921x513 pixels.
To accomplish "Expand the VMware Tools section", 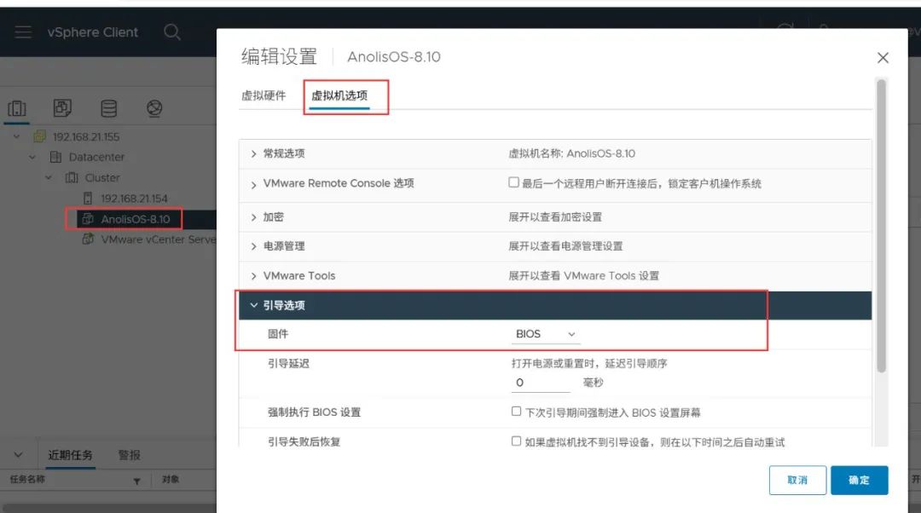I will (253, 276).
